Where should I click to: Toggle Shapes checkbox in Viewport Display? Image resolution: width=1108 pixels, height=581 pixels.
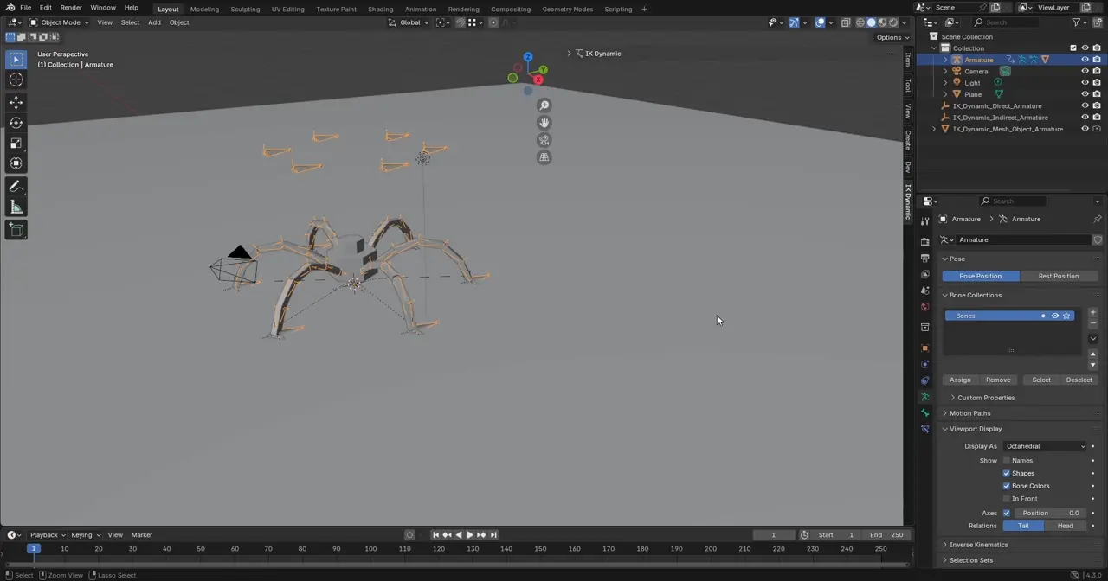pyautogui.click(x=1007, y=473)
